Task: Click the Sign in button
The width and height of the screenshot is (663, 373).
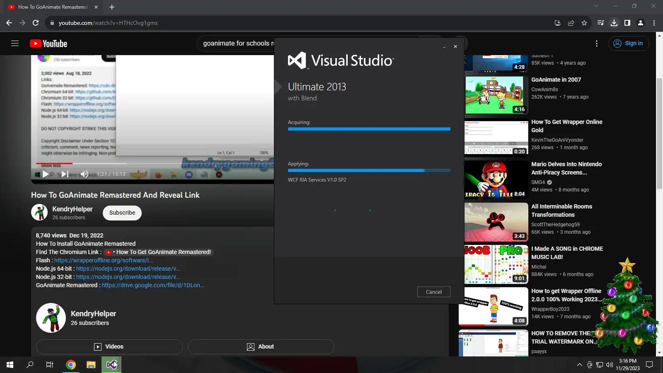Action: [x=629, y=44]
